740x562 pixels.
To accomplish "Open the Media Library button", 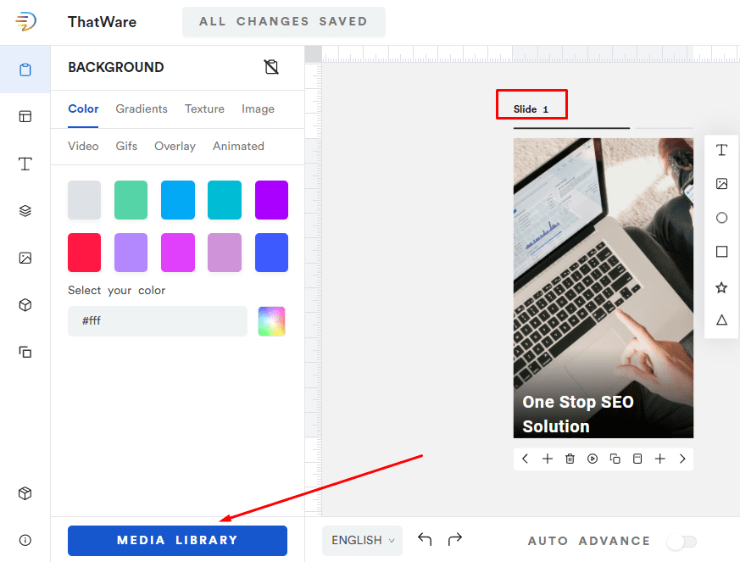I will (177, 540).
